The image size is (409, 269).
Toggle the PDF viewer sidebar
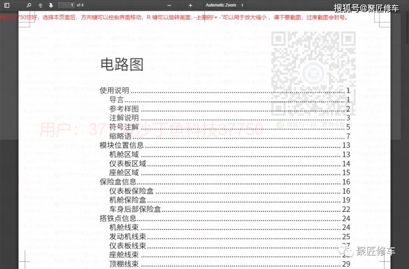(7, 5)
